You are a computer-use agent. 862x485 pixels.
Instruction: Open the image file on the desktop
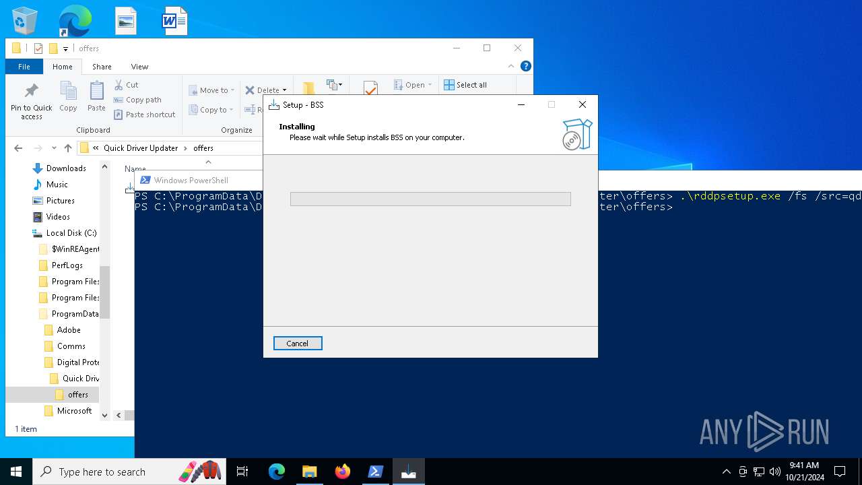point(126,21)
